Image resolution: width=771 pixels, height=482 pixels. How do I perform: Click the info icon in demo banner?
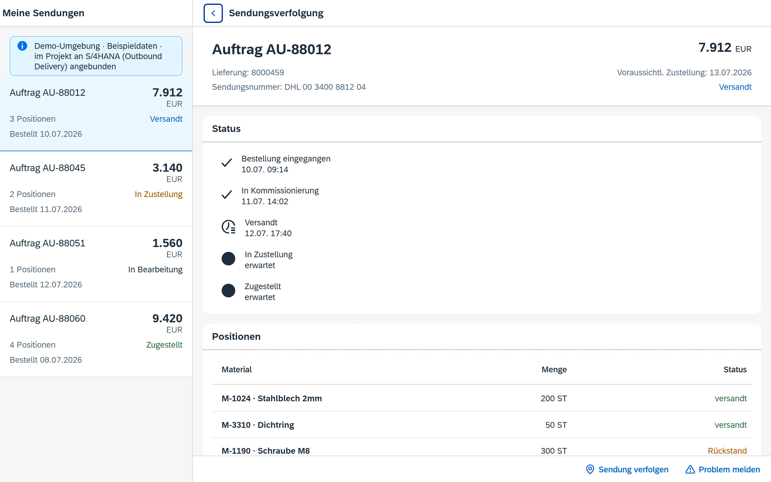[22, 46]
